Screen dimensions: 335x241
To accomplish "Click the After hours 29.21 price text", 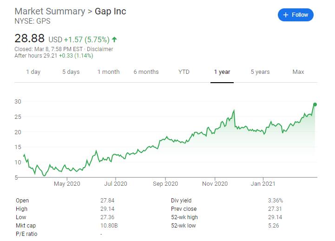I will [x=54, y=56].
